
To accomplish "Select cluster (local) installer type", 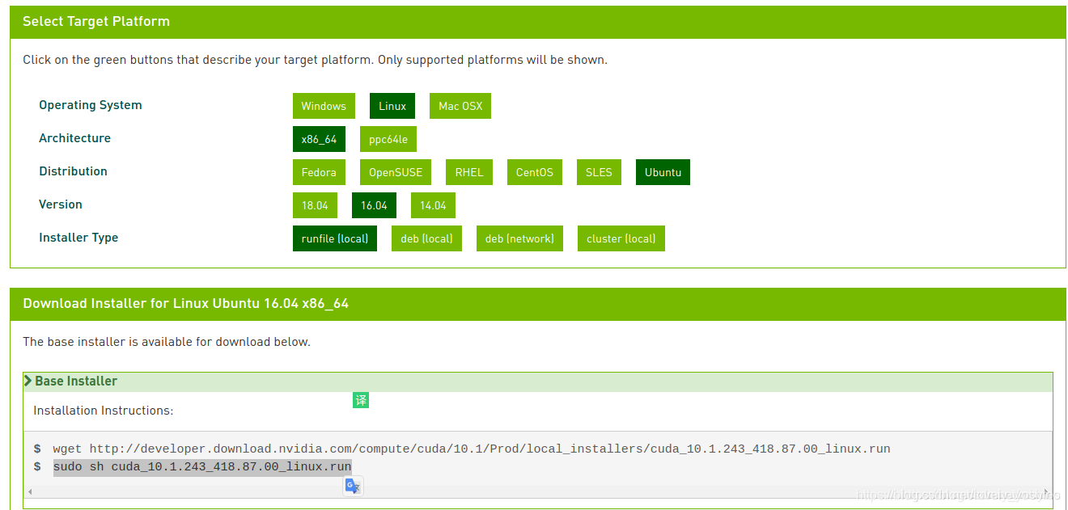I will click(x=621, y=238).
